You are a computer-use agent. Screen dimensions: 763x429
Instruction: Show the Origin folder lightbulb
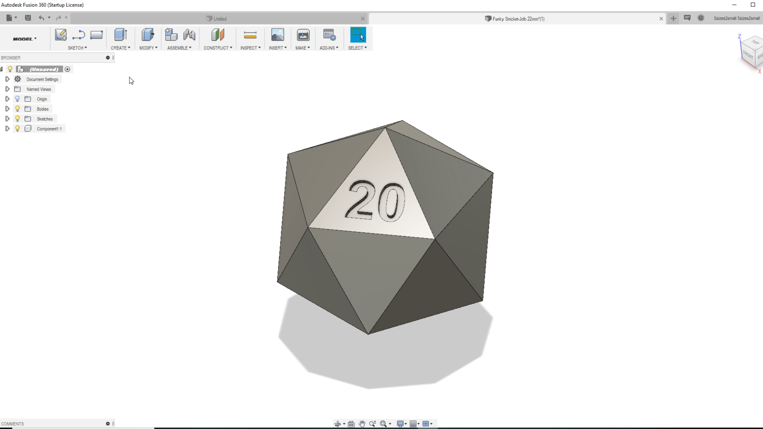[x=17, y=99]
